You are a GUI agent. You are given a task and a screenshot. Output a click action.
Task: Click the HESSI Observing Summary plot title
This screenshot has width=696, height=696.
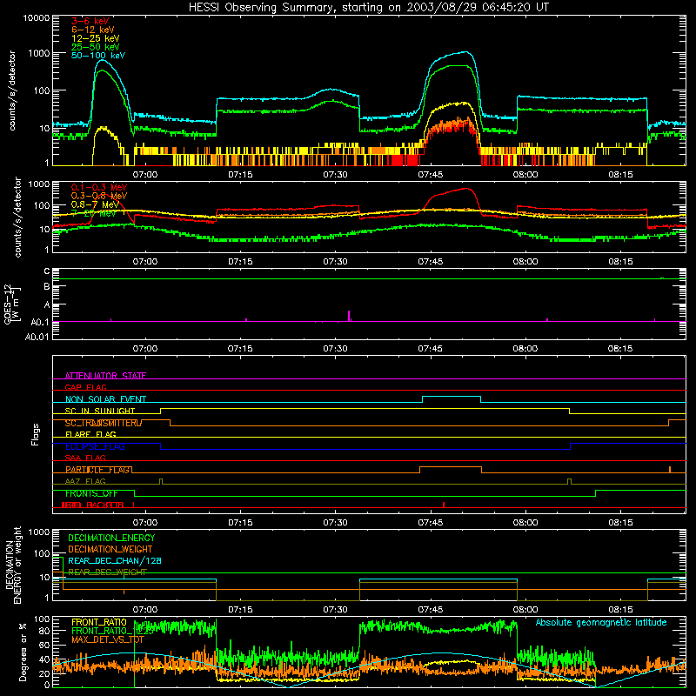pos(368,7)
